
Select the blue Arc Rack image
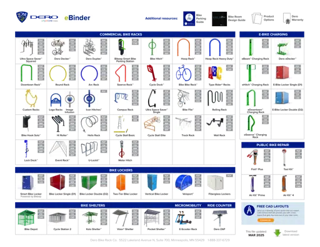click(x=89, y=73)
